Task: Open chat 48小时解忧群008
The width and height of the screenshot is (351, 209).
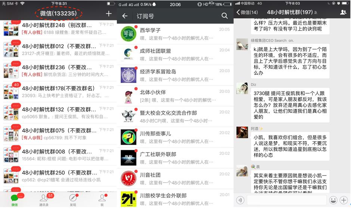Action: [x=59, y=155]
